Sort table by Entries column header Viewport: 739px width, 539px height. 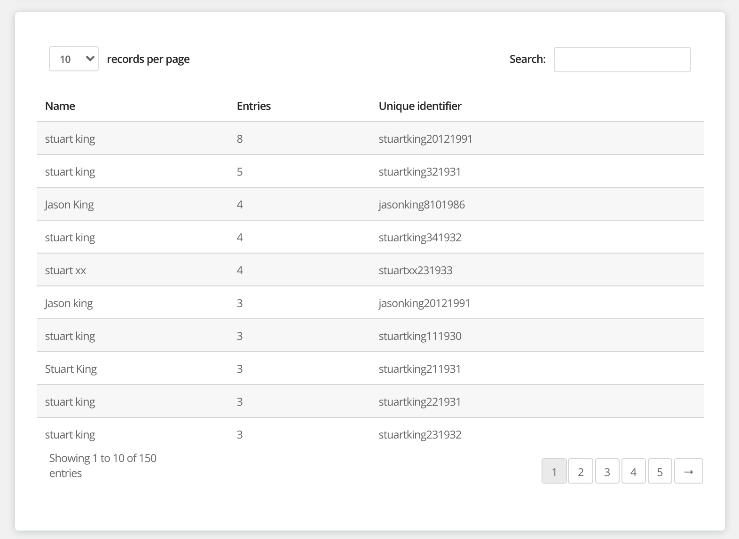point(253,106)
